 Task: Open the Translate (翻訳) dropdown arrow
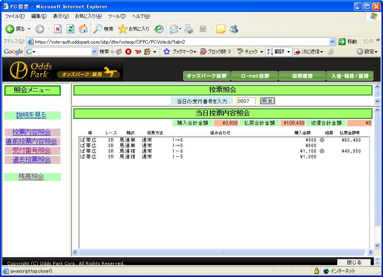288,52
